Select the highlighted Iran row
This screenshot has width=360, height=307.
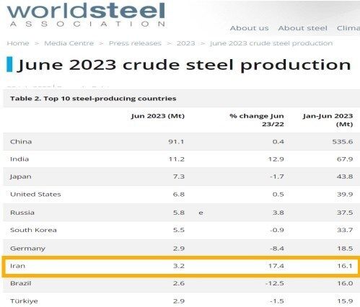180,266
